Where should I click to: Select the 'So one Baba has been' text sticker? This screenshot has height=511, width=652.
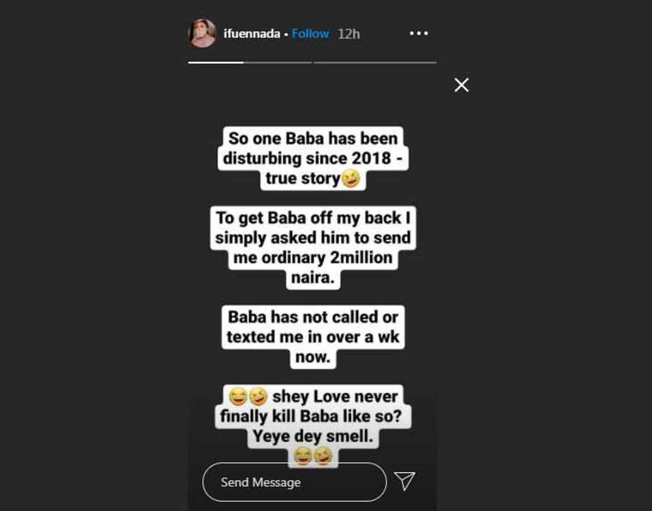pos(313,158)
